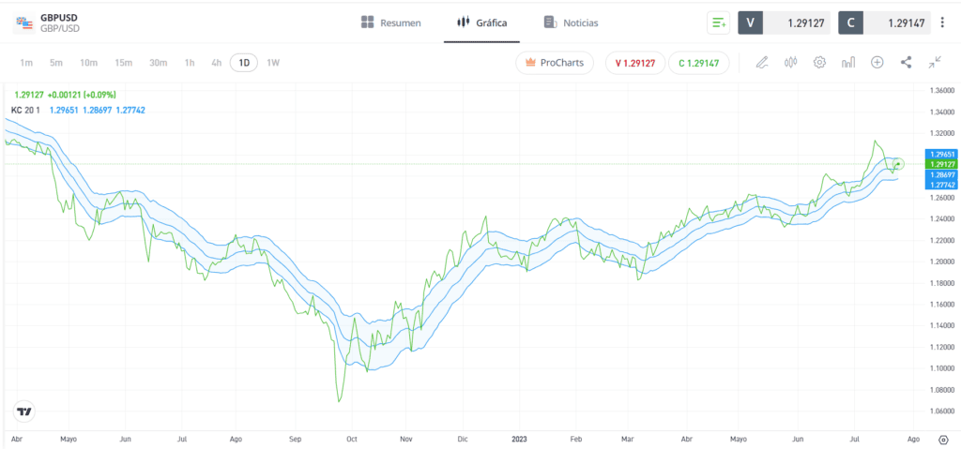Click the TradingView logo on chart
This screenshot has height=449, width=961.
[x=24, y=412]
